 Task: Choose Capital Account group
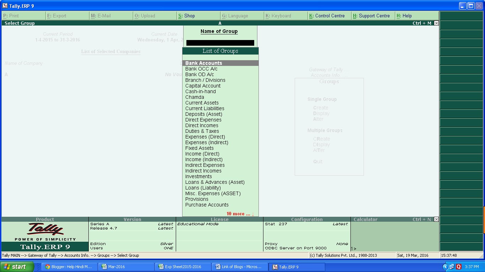click(x=220, y=86)
